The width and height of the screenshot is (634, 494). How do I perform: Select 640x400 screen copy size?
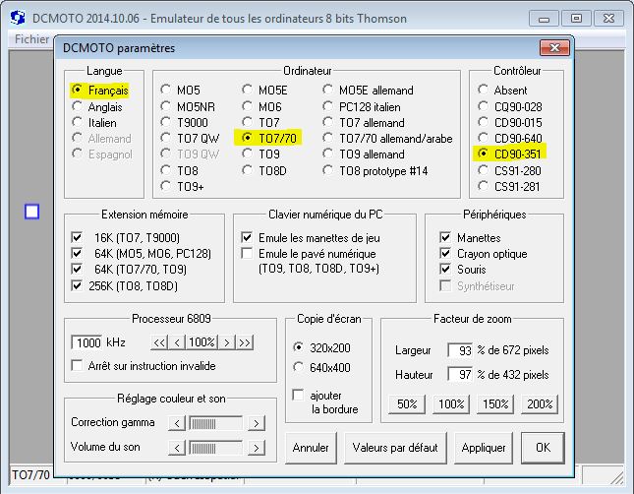coord(321,368)
